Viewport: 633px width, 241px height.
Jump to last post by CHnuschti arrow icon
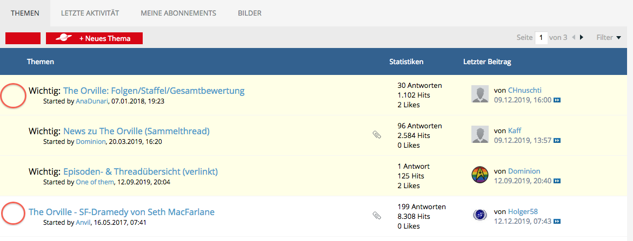click(x=557, y=100)
